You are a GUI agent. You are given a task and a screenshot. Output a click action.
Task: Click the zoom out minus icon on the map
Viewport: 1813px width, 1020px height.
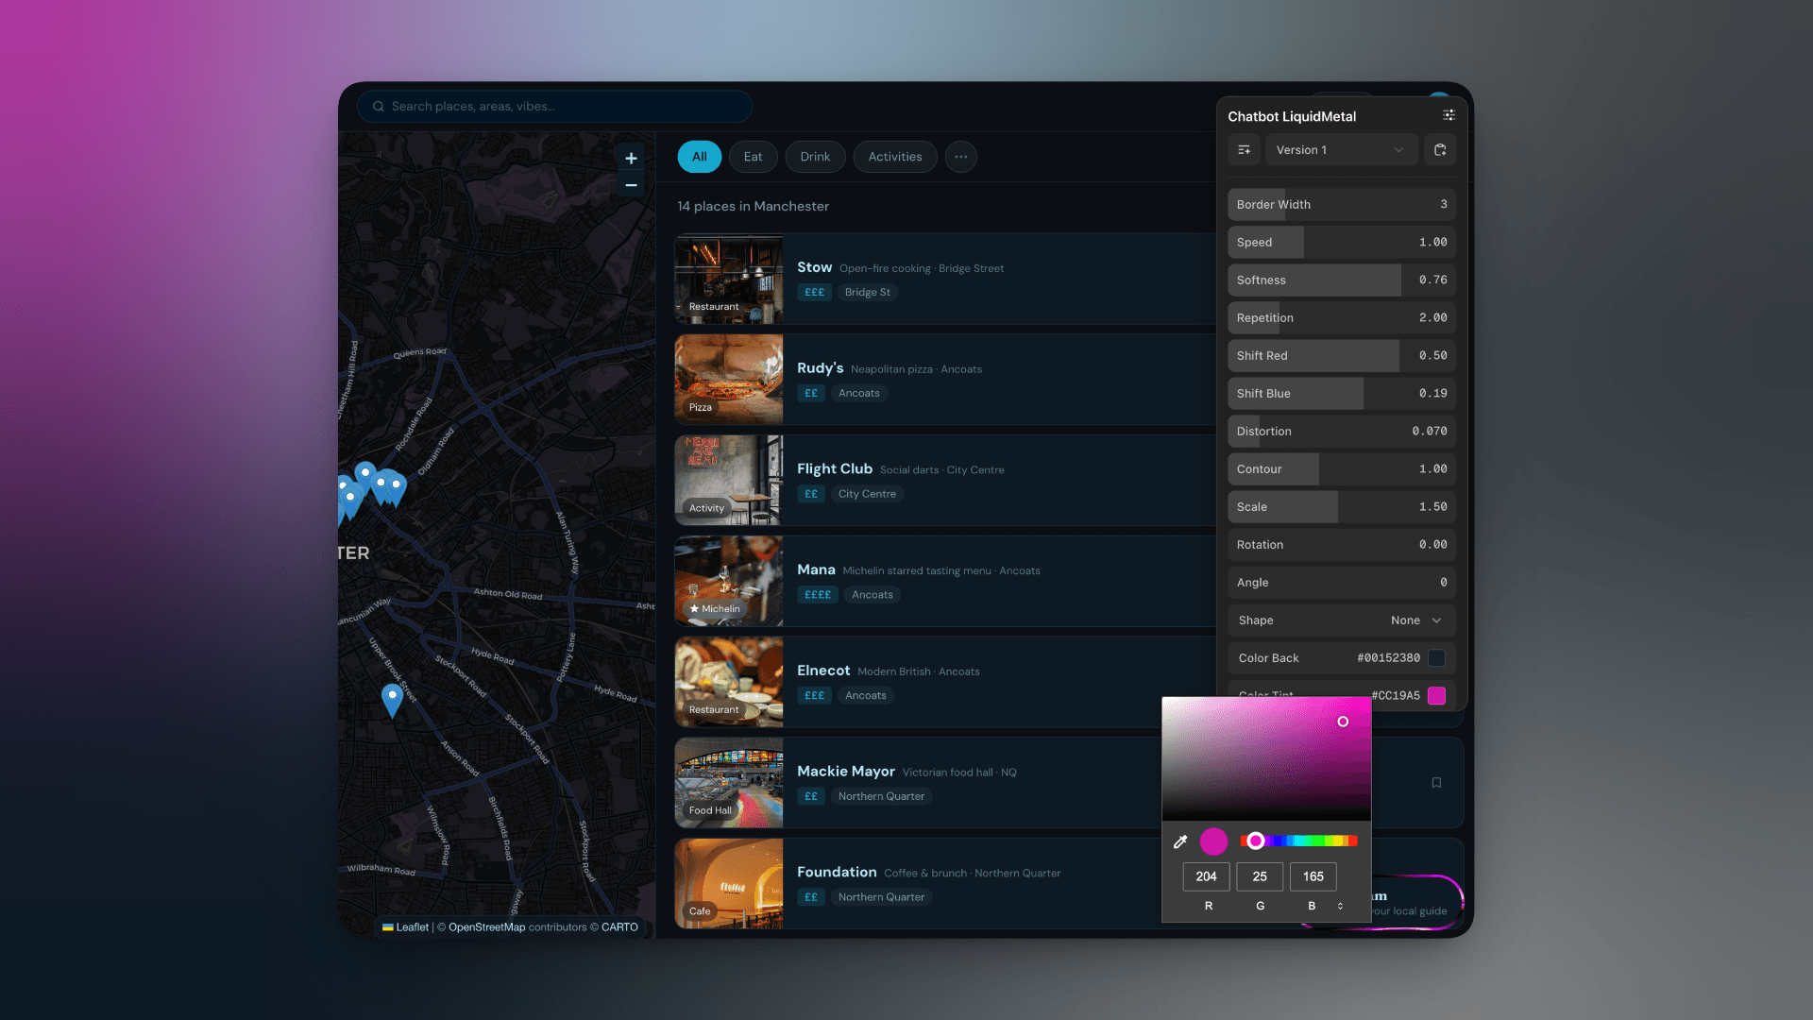pyautogui.click(x=630, y=185)
